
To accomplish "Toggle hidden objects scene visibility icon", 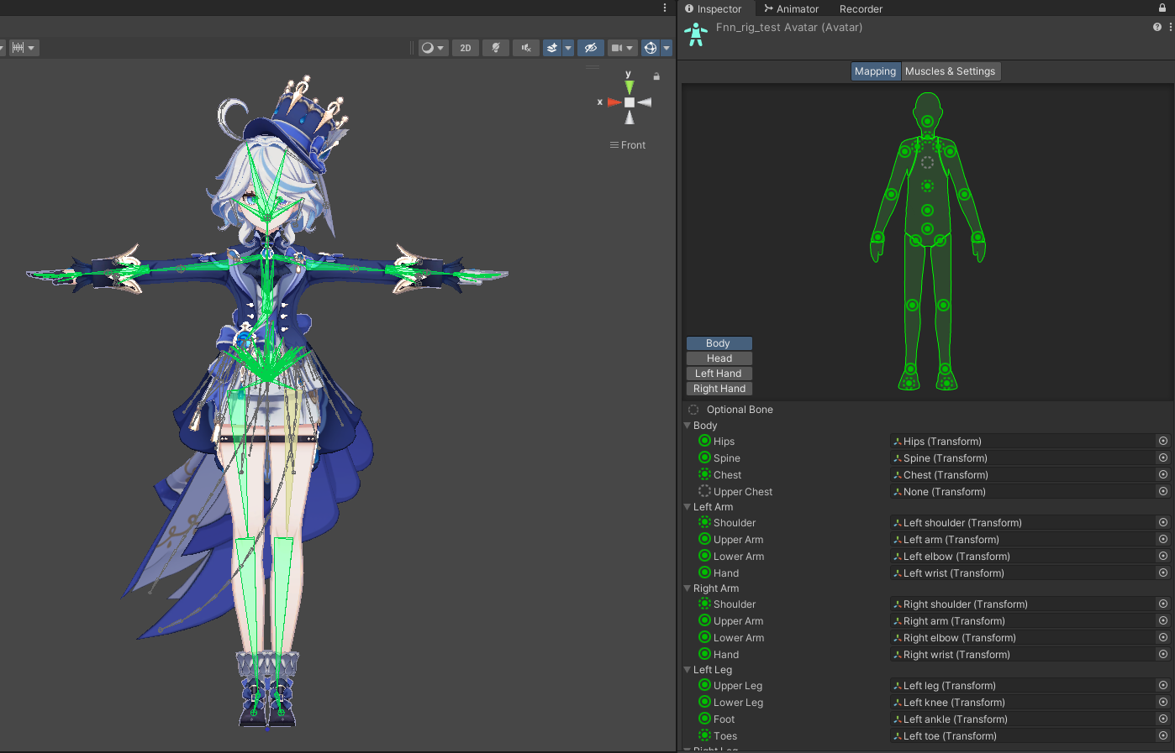I will (591, 48).
